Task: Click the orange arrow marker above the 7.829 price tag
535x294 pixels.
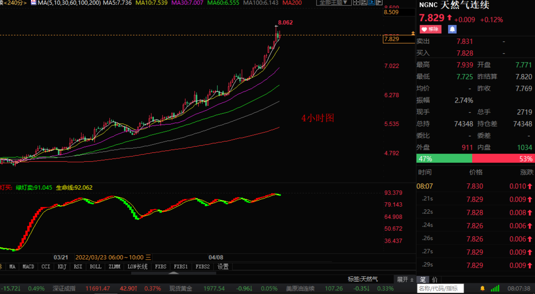Action: pyautogui.click(x=413, y=33)
